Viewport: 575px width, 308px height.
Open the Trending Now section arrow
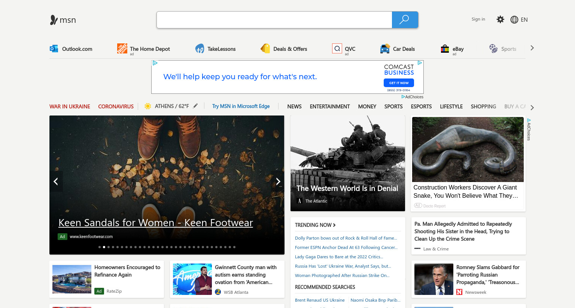tap(334, 225)
